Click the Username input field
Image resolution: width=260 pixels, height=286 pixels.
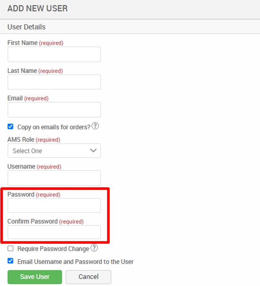(x=54, y=178)
